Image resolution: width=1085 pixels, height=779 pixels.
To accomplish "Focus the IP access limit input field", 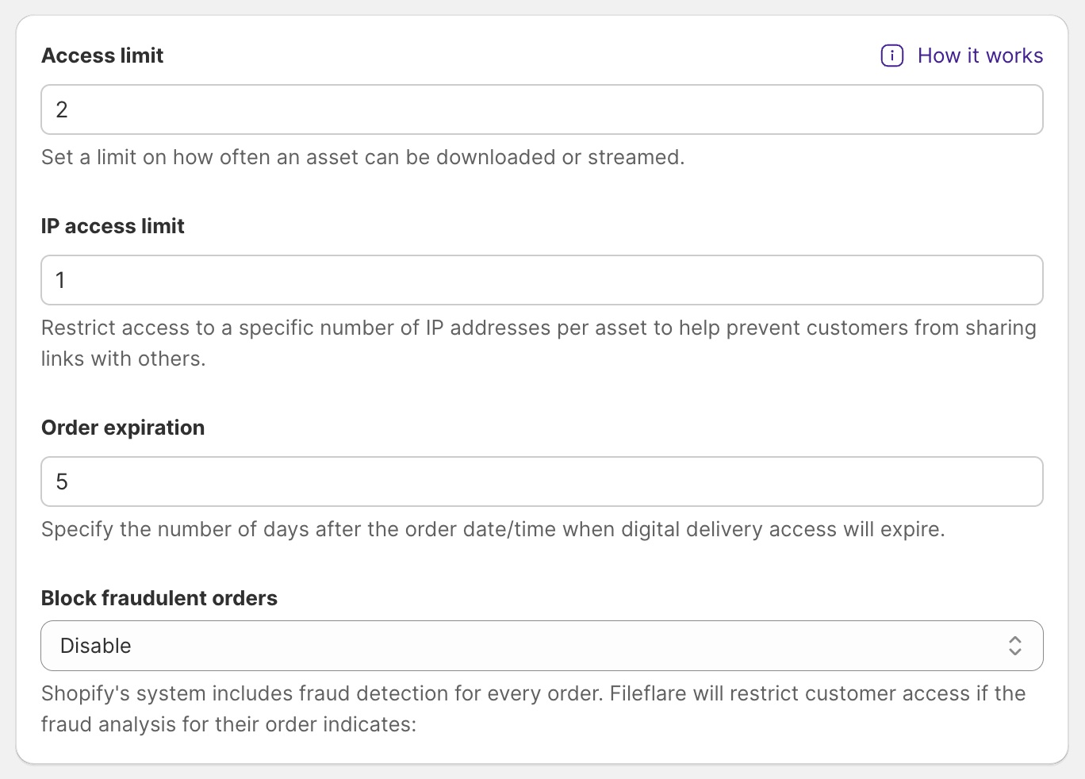I will coord(542,280).
